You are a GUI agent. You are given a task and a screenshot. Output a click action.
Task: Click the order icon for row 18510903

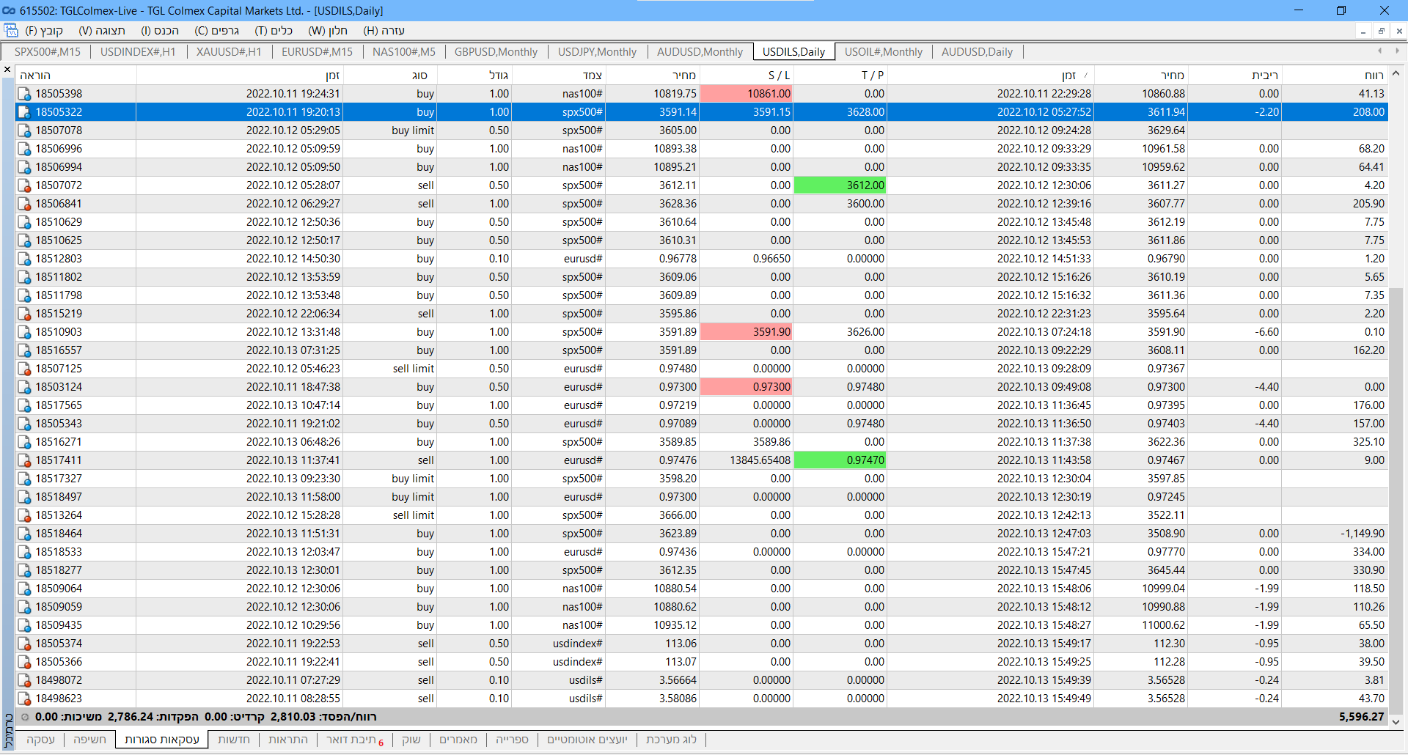click(24, 332)
